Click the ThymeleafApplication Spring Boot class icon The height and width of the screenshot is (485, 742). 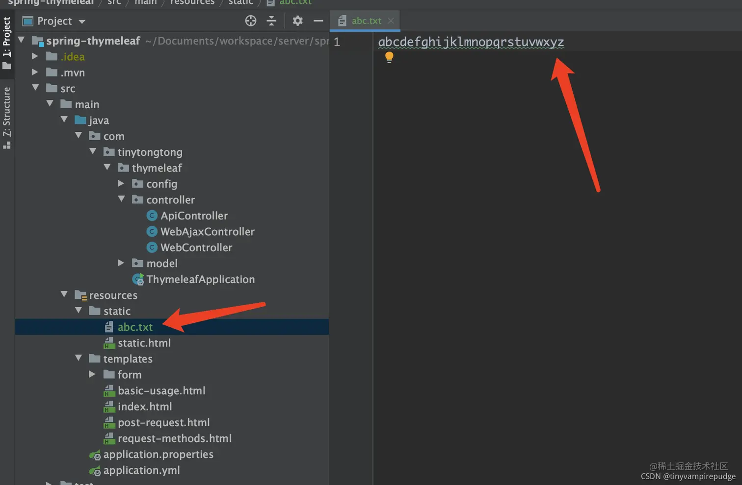[x=138, y=279]
